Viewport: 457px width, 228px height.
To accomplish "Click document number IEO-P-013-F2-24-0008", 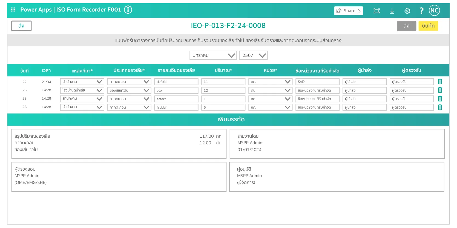I will click(228, 26).
